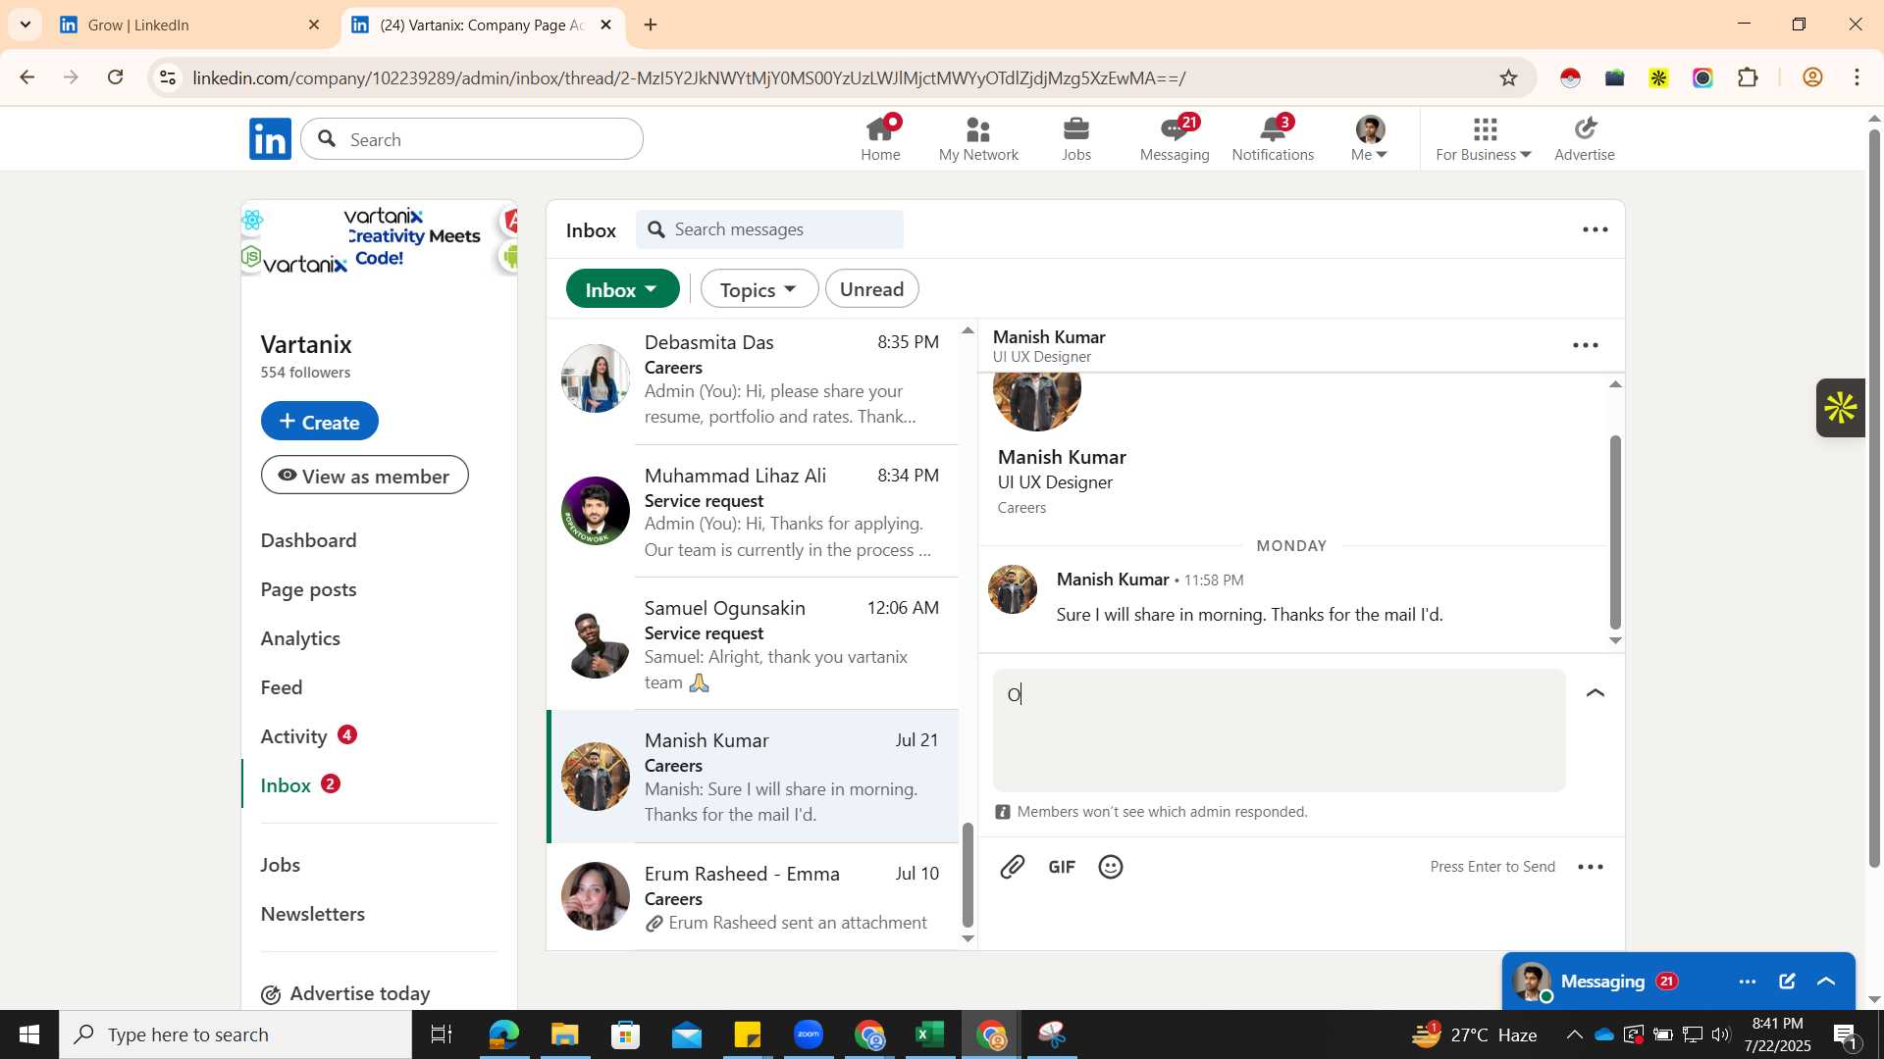Open Inbox header three-dot menu
The height and width of the screenshot is (1059, 1884).
click(1596, 229)
